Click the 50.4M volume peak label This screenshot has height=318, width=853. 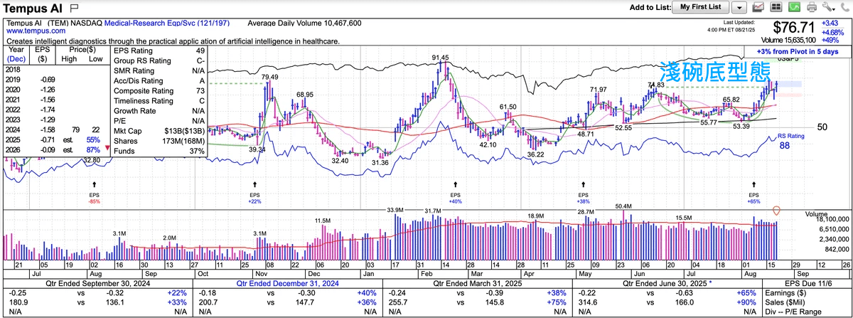(x=623, y=206)
